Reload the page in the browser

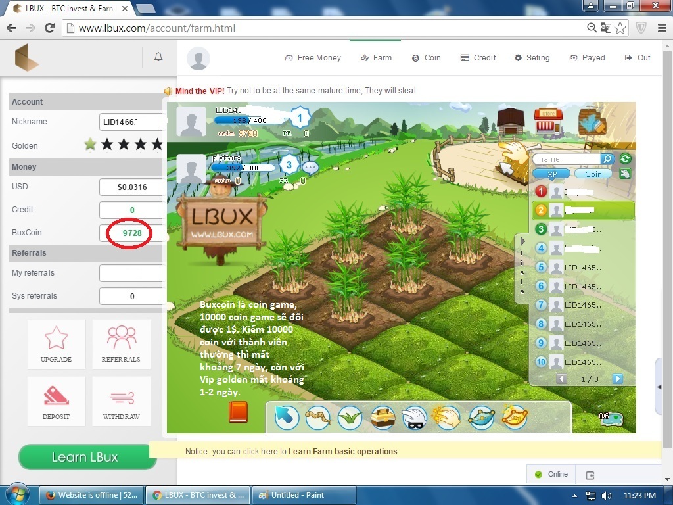click(x=49, y=28)
